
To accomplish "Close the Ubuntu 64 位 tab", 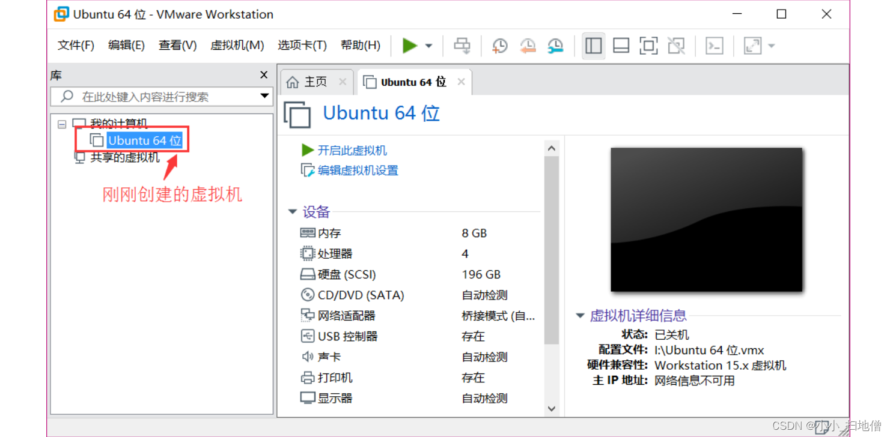I will pos(461,82).
